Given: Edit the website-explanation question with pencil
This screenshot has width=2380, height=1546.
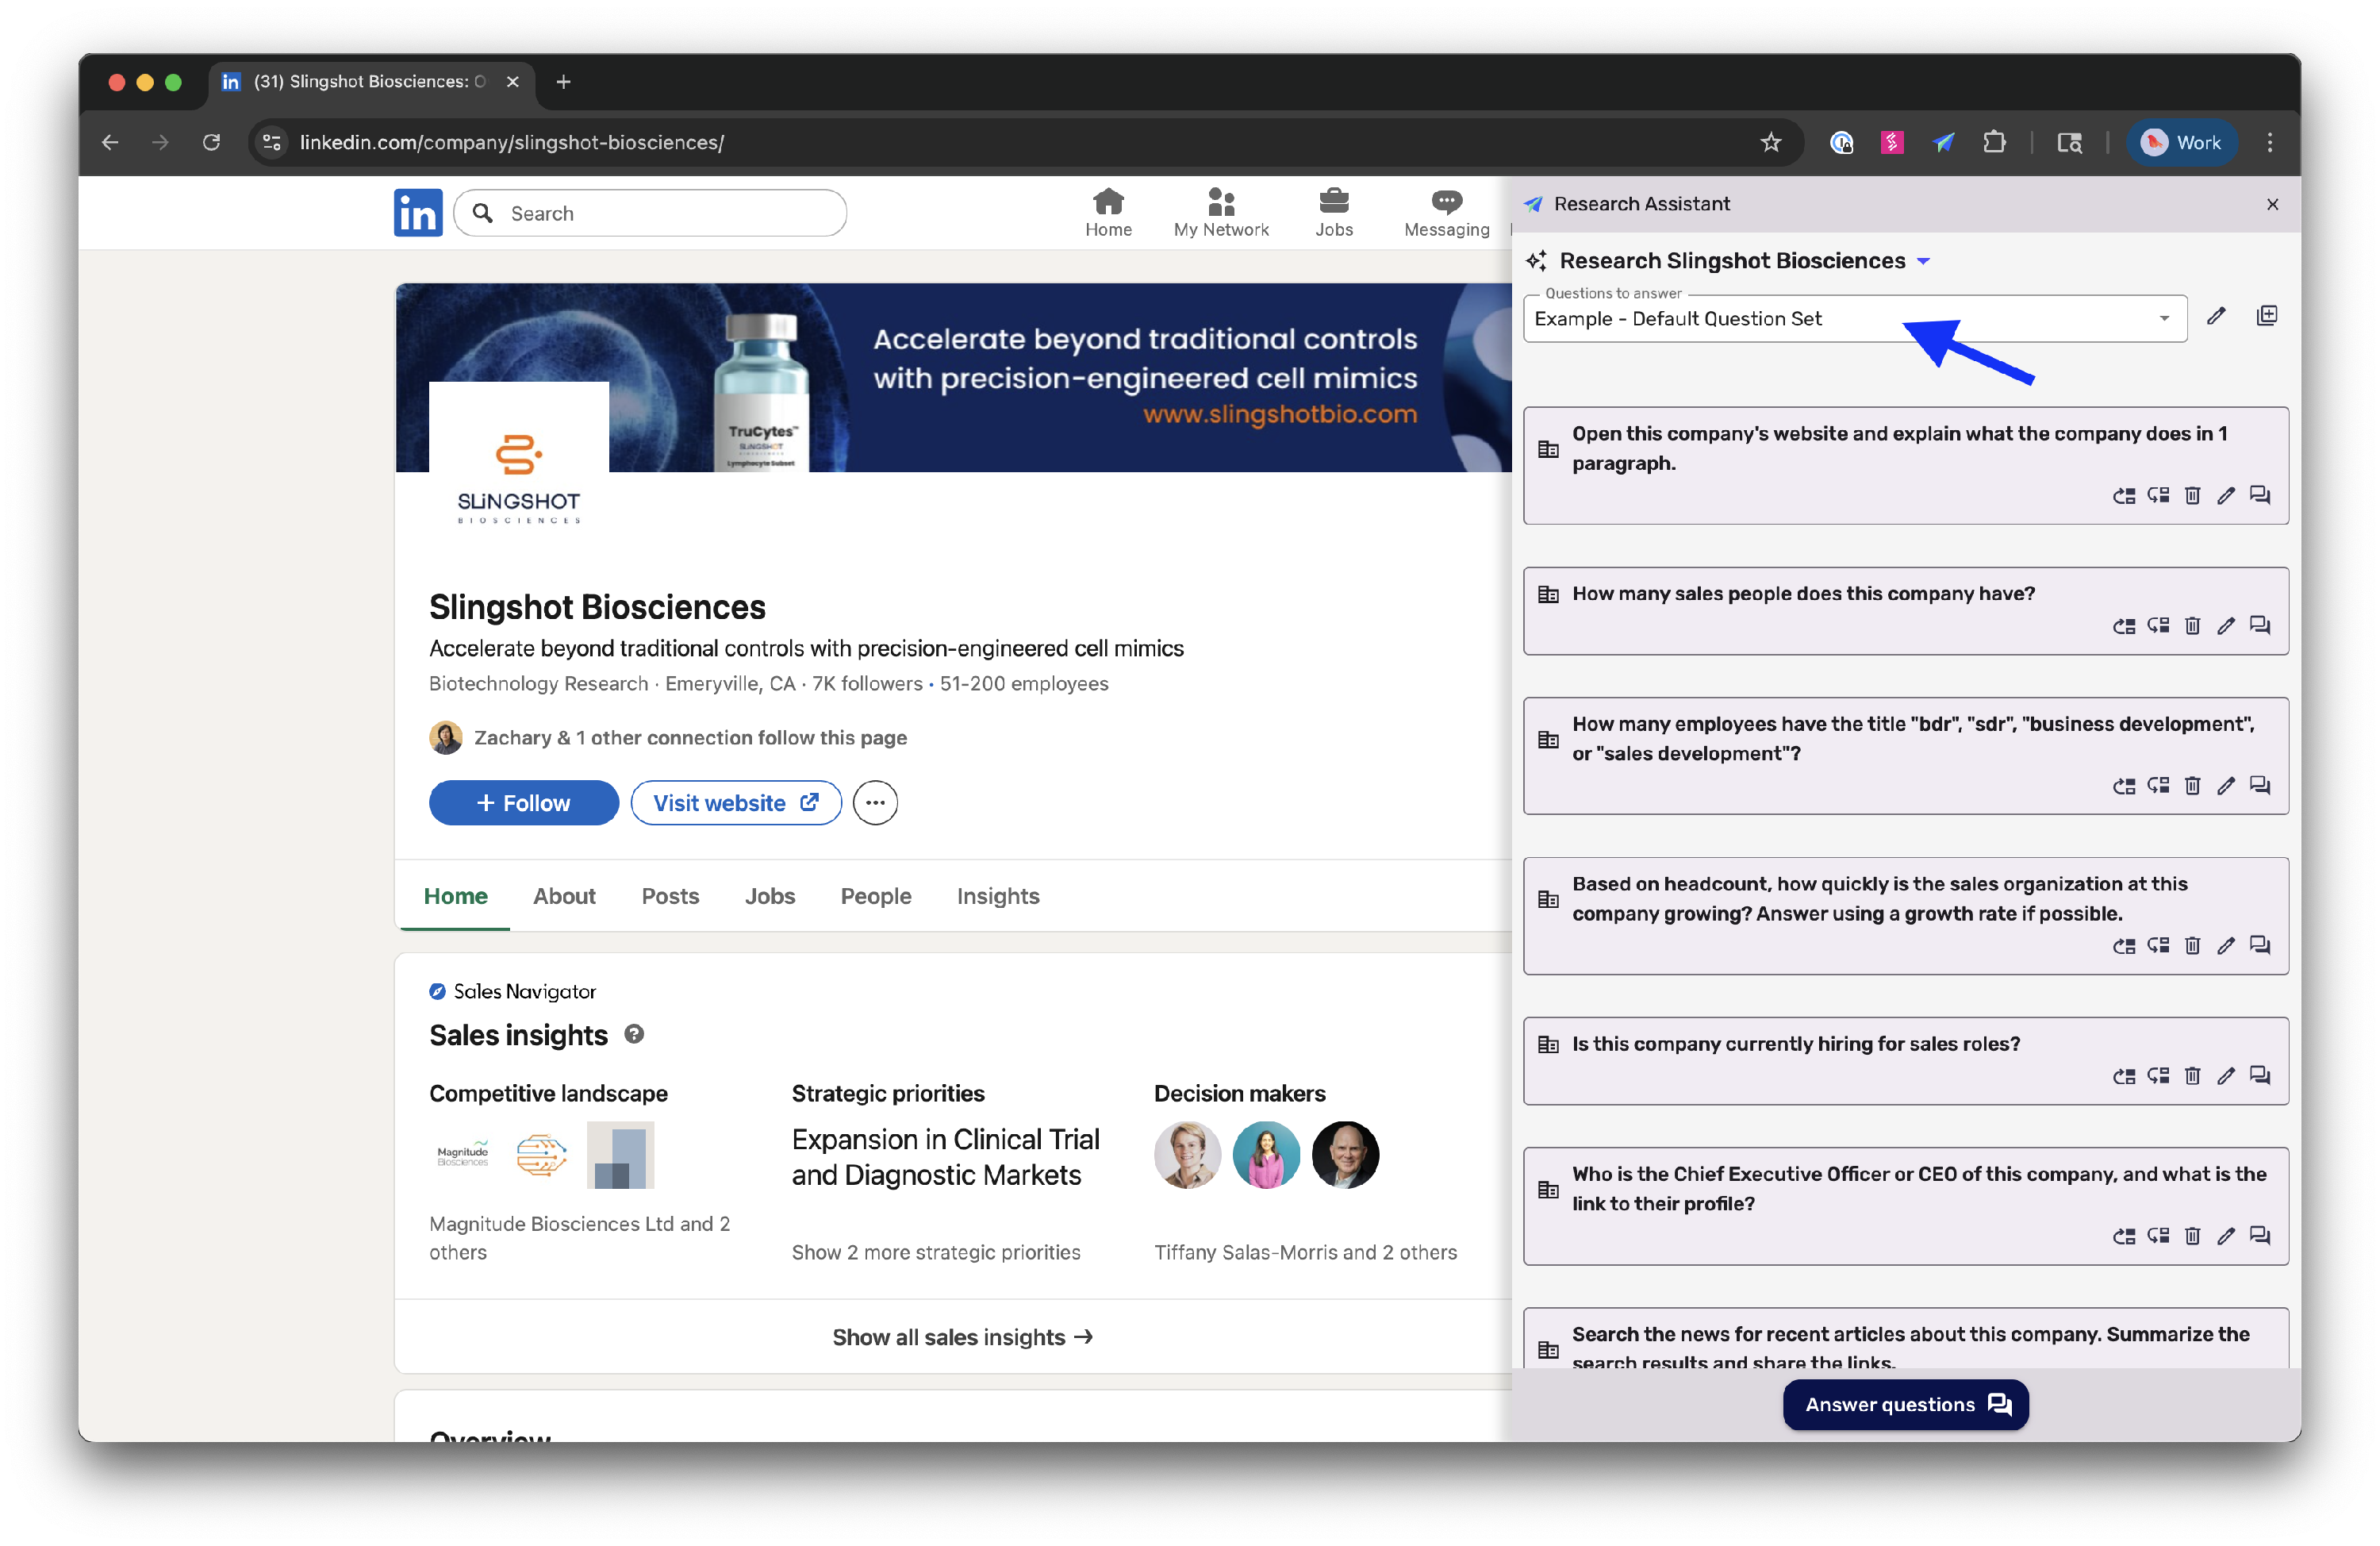Looking at the screenshot, I should [2226, 496].
